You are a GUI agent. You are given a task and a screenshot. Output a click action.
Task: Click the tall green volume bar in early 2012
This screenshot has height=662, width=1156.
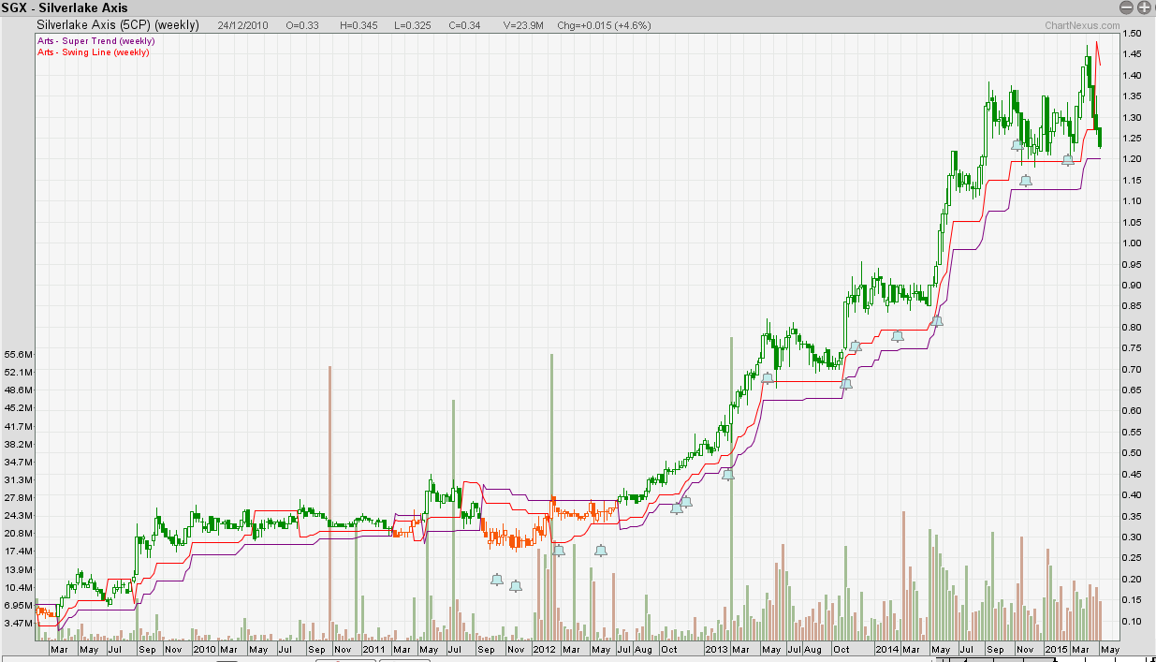[552, 496]
